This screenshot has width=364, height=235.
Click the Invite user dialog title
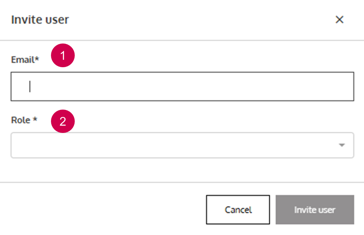40,20
